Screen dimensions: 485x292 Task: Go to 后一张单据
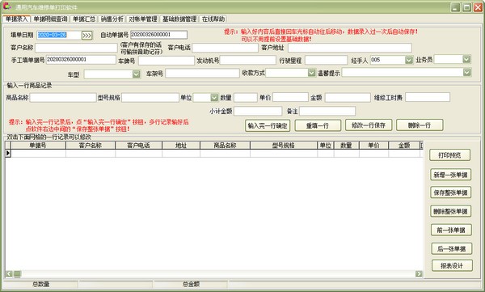pyautogui.click(x=452, y=248)
